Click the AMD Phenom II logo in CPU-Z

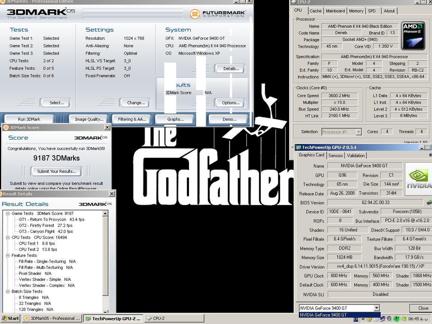coord(413,36)
